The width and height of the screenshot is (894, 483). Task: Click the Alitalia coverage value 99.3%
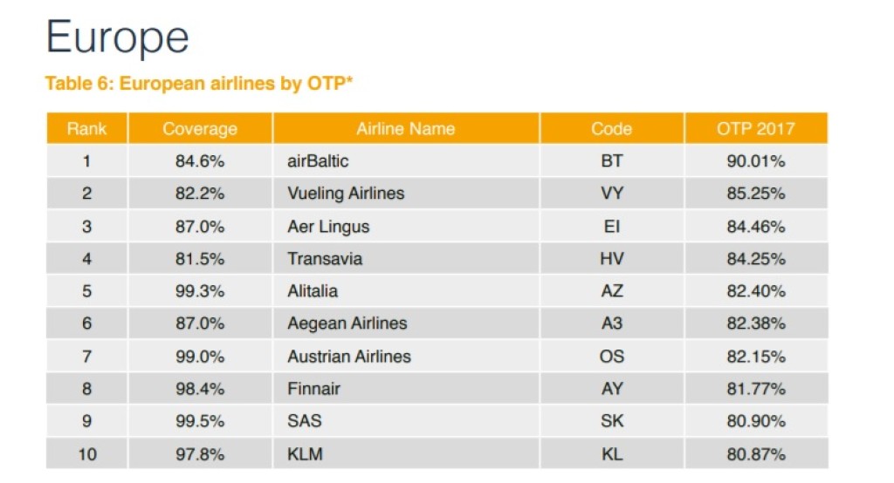click(x=200, y=291)
